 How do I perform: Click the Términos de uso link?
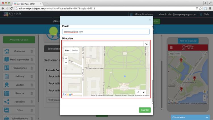point(121,95)
